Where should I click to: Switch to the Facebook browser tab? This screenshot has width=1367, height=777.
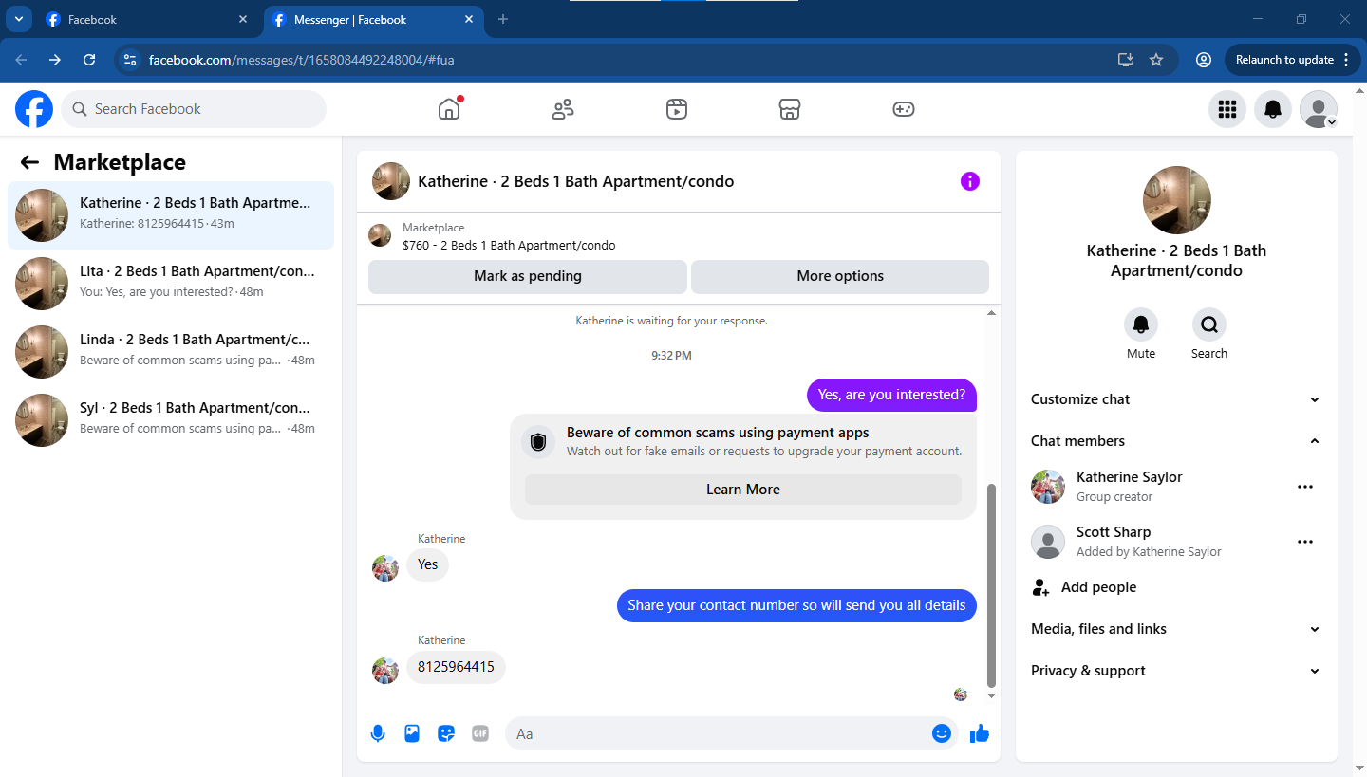point(147,19)
